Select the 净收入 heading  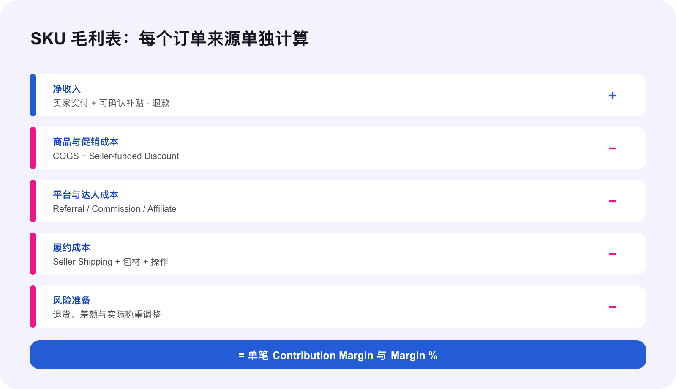point(67,89)
